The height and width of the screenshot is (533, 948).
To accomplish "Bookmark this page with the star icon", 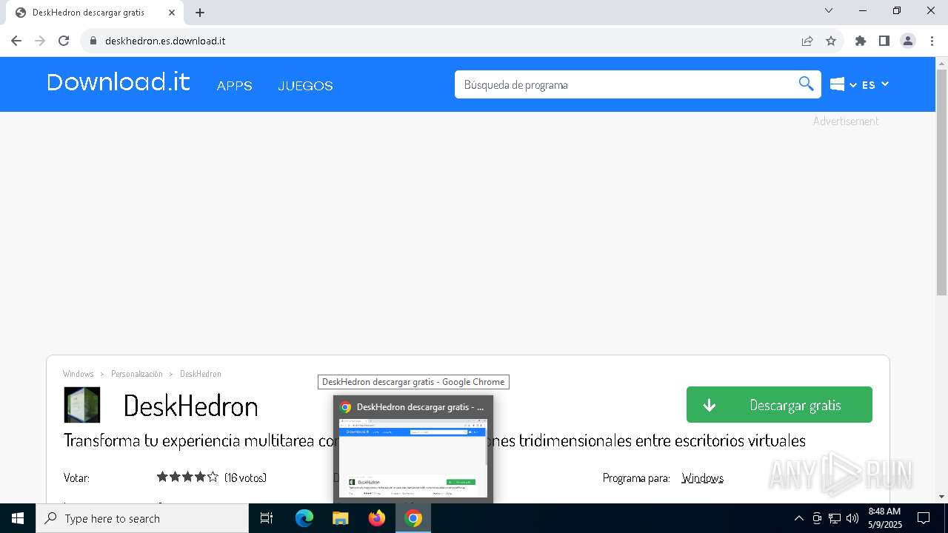I will point(831,41).
